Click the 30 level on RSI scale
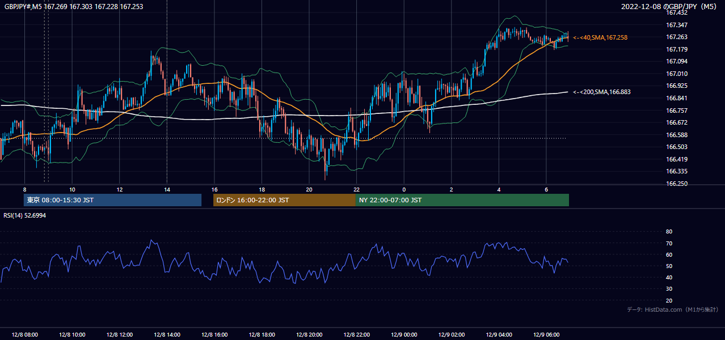 click(669, 289)
